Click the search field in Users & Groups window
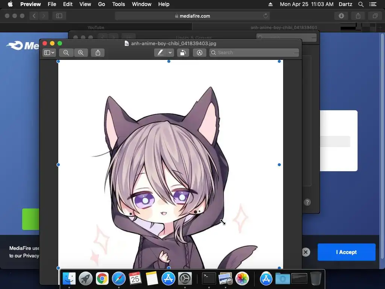 (286, 37)
